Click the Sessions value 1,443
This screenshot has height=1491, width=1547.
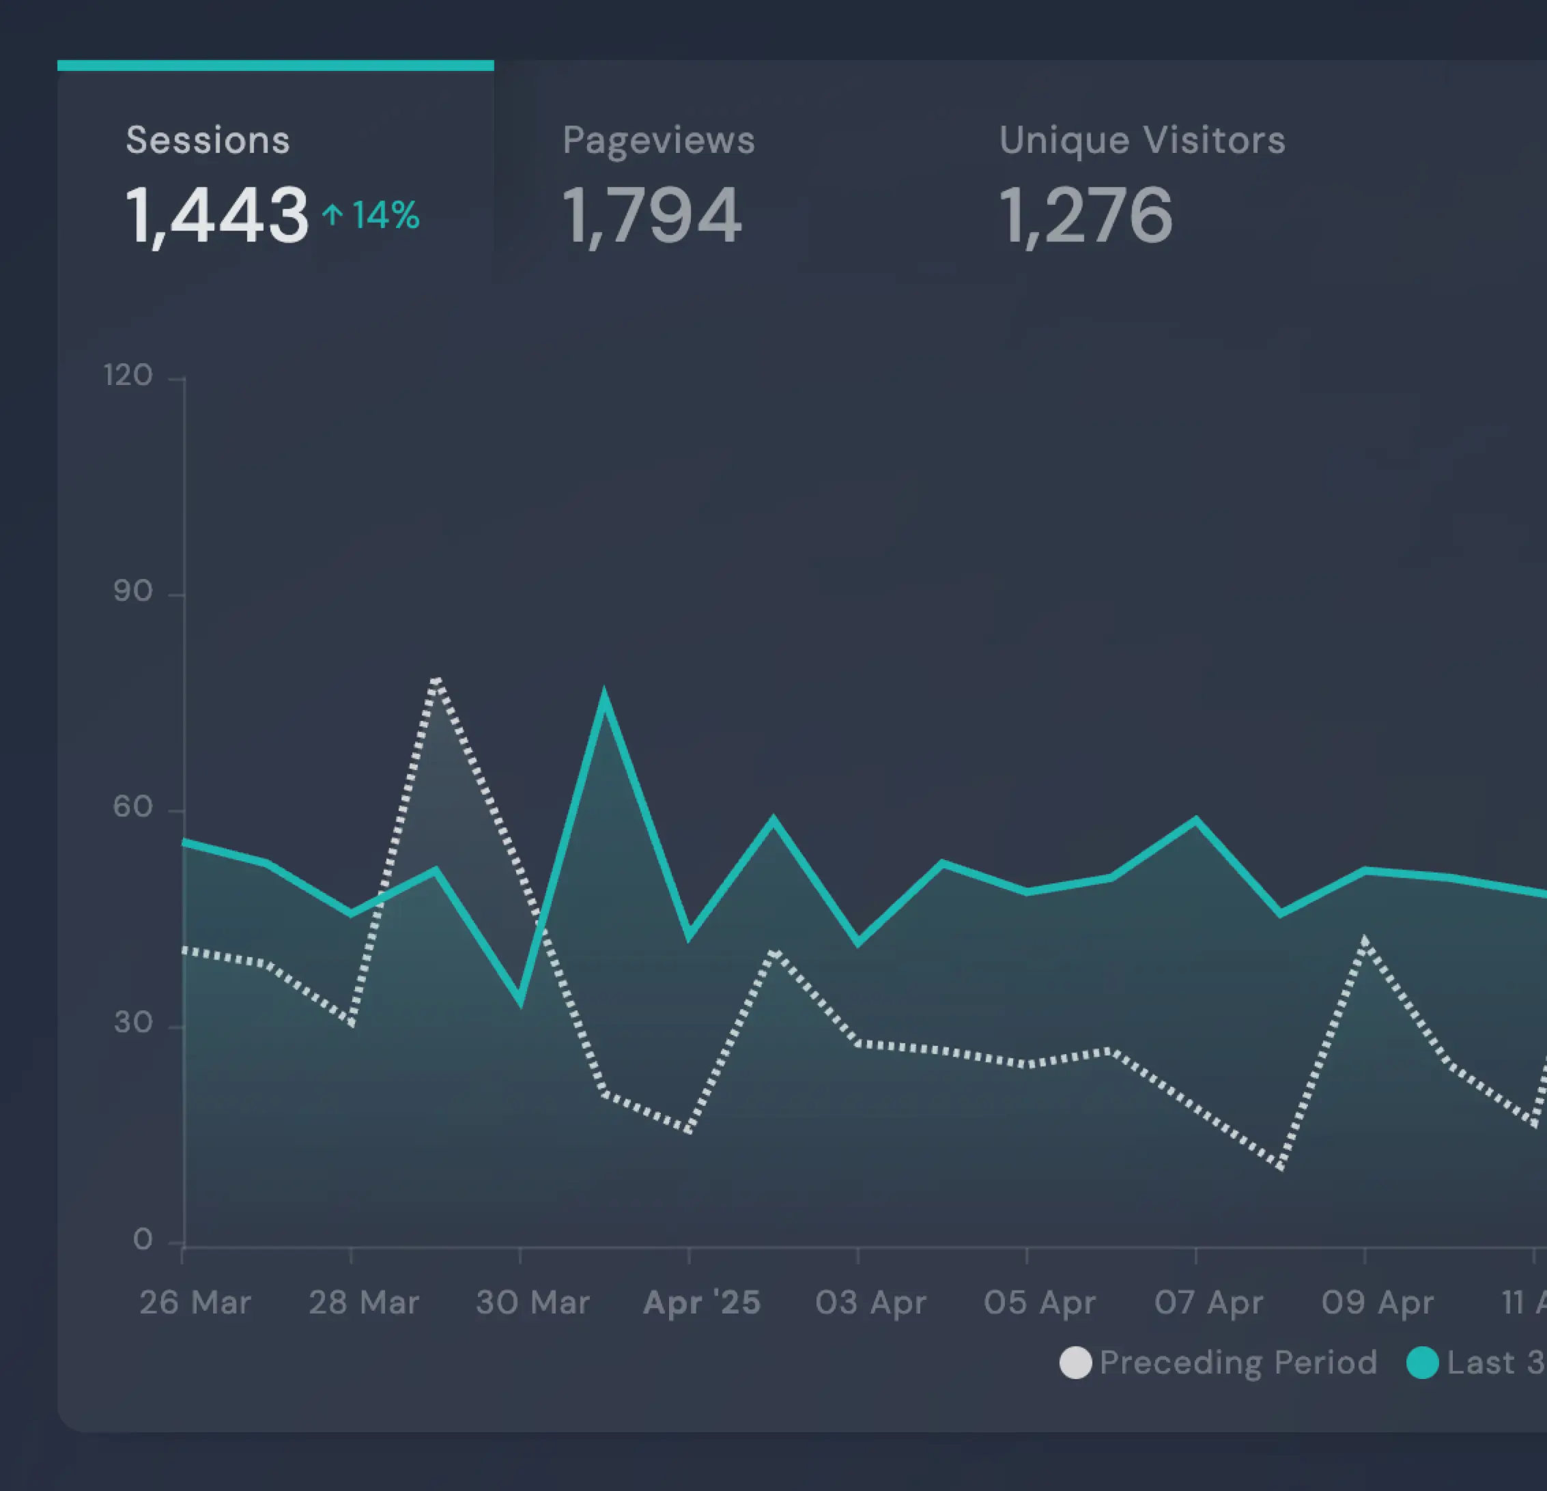[x=217, y=214]
